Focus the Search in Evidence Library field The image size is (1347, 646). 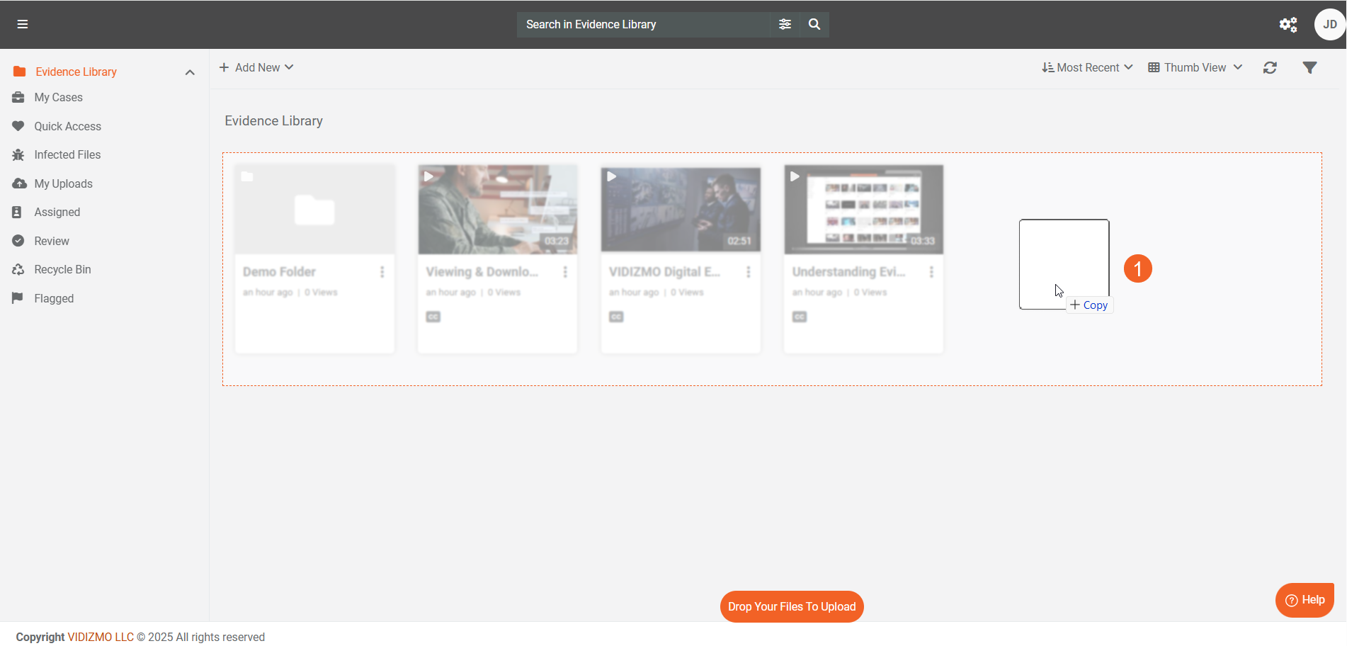pos(643,25)
